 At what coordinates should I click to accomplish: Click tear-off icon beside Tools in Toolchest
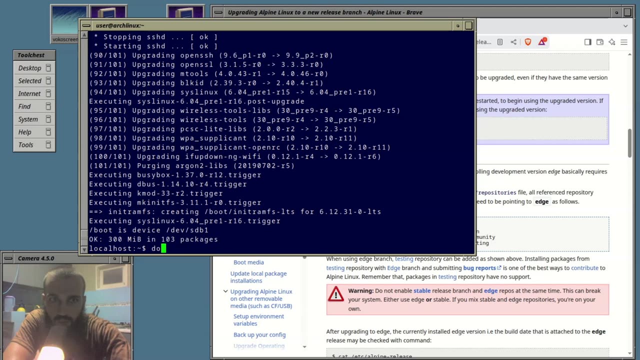click(48, 145)
